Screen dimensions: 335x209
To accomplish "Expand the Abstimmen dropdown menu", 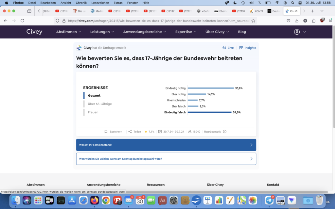I will coord(68,32).
